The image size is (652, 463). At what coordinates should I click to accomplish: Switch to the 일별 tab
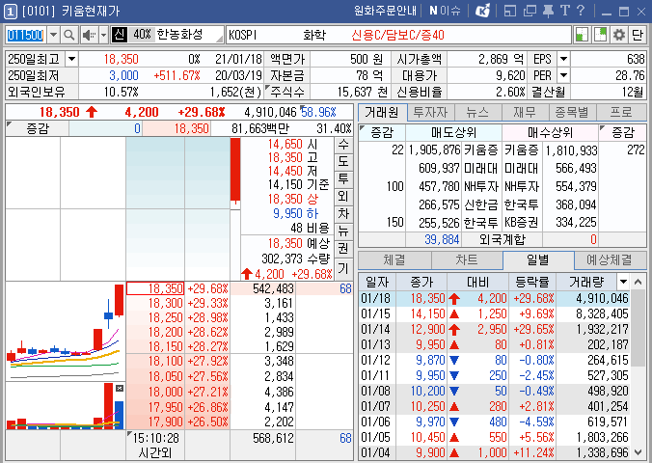click(538, 260)
